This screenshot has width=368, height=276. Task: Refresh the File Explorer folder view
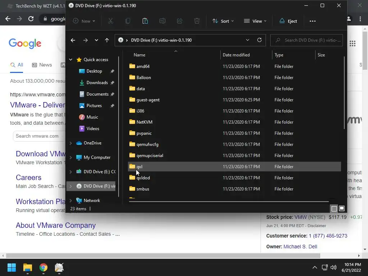[259, 40]
